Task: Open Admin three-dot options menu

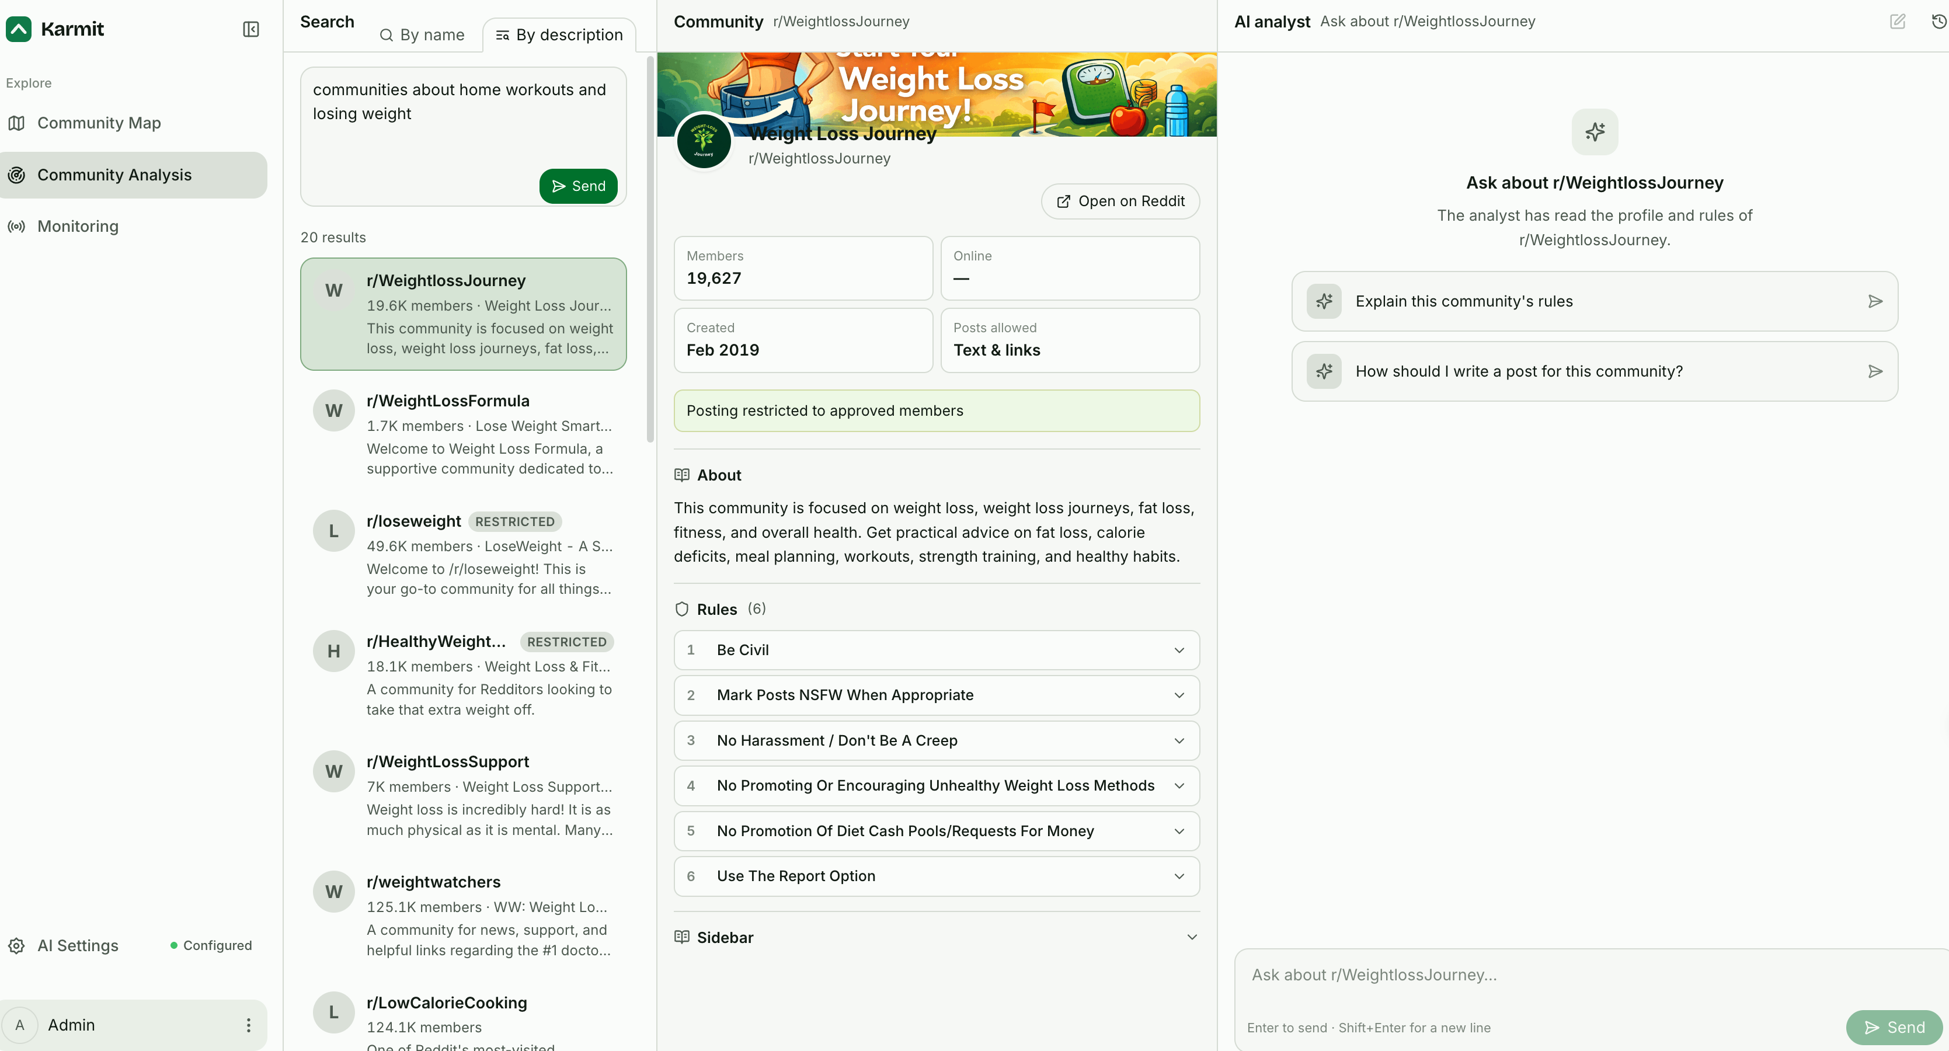Action: click(x=248, y=1025)
